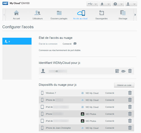Click the Windows 7 device name
This screenshot has width=141, height=133.
[51, 93]
